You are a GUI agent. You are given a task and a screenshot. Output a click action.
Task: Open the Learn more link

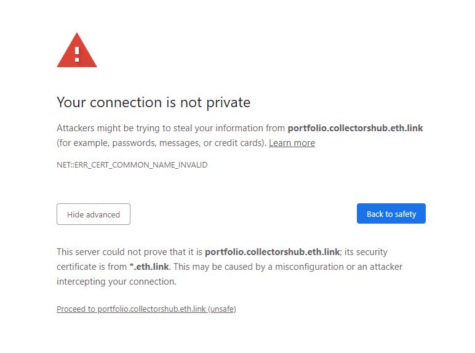tap(292, 143)
